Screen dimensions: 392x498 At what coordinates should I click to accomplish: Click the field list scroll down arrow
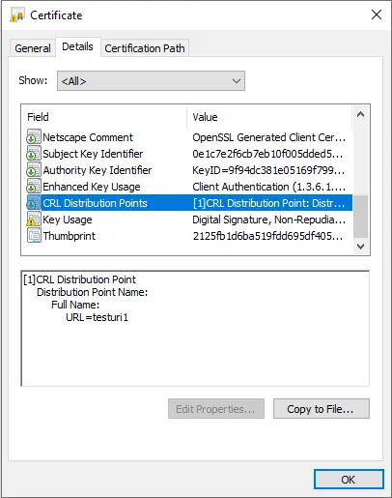pyautogui.click(x=360, y=247)
